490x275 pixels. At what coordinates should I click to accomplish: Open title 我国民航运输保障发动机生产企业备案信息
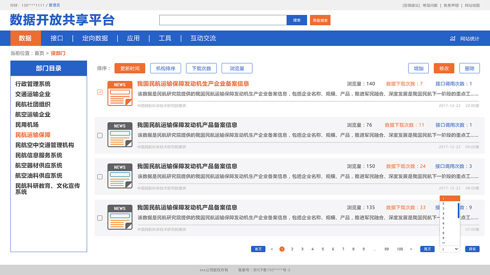click(x=193, y=84)
